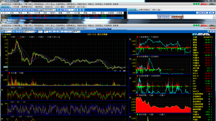Click the purple icon in quote toolbar
216x121 pixels.
pos(64,10)
